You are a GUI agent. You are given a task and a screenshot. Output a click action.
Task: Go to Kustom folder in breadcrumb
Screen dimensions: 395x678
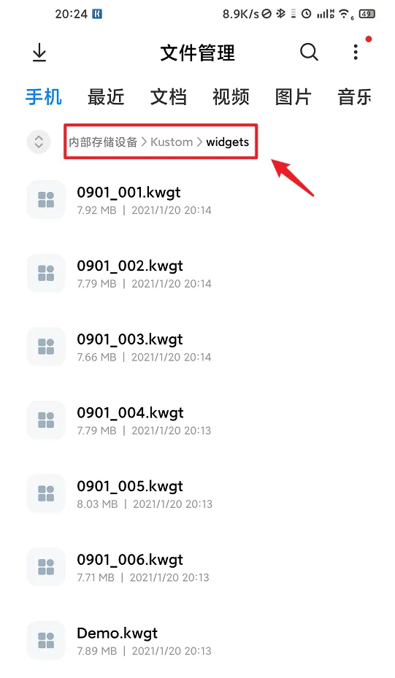(x=172, y=142)
